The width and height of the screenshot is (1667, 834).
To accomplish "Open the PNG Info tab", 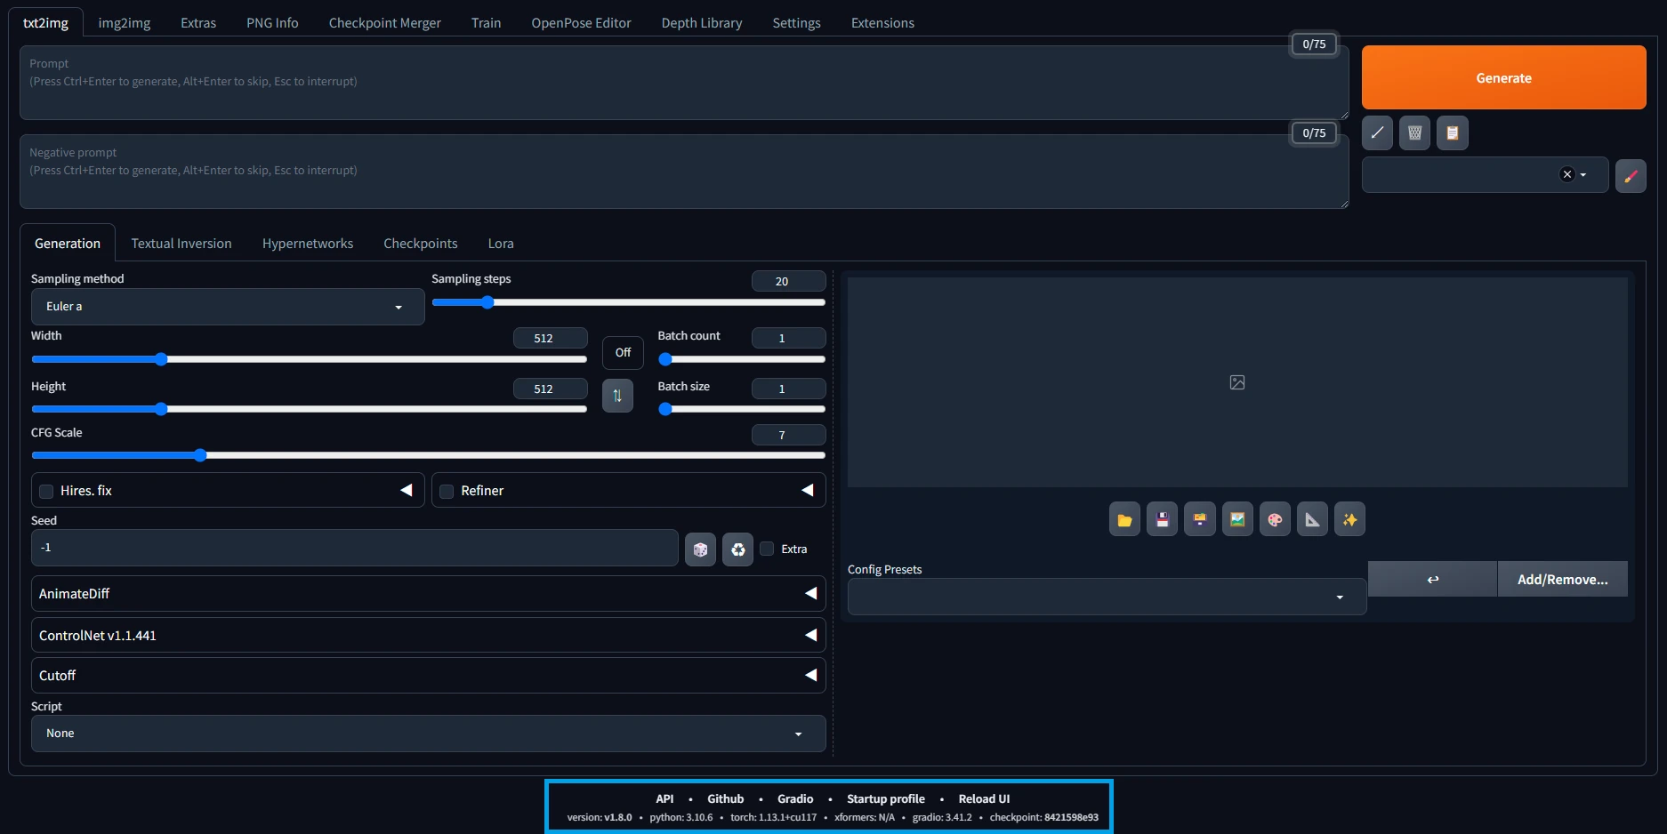I will tap(272, 23).
